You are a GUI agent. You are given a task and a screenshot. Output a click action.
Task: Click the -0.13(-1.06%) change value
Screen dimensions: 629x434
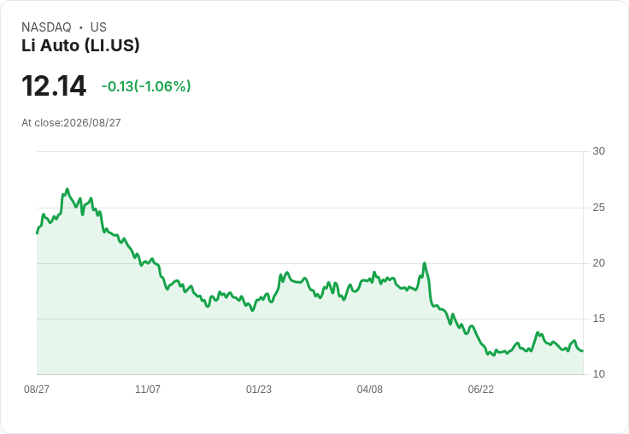[x=146, y=86]
